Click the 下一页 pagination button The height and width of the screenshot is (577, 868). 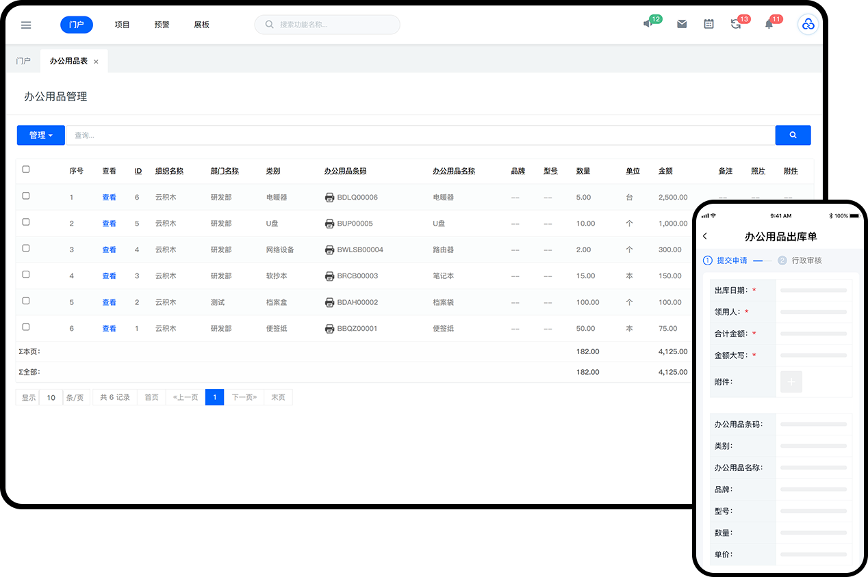[x=244, y=397]
